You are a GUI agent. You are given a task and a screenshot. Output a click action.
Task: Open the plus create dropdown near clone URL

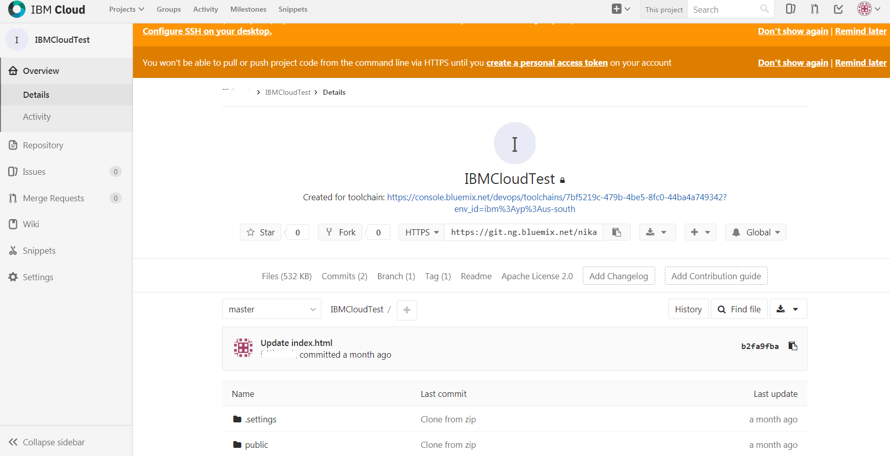pos(700,232)
